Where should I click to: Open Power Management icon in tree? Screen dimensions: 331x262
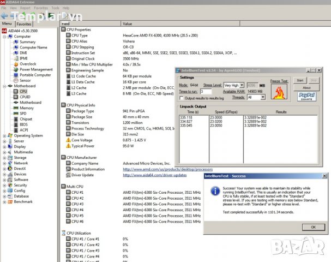point(16,69)
